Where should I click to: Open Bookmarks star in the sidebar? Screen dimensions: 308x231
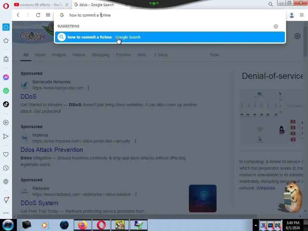[6, 41]
